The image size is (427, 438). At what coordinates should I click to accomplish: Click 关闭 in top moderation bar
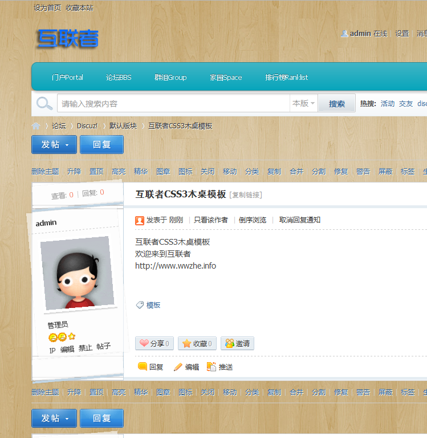[x=208, y=171]
